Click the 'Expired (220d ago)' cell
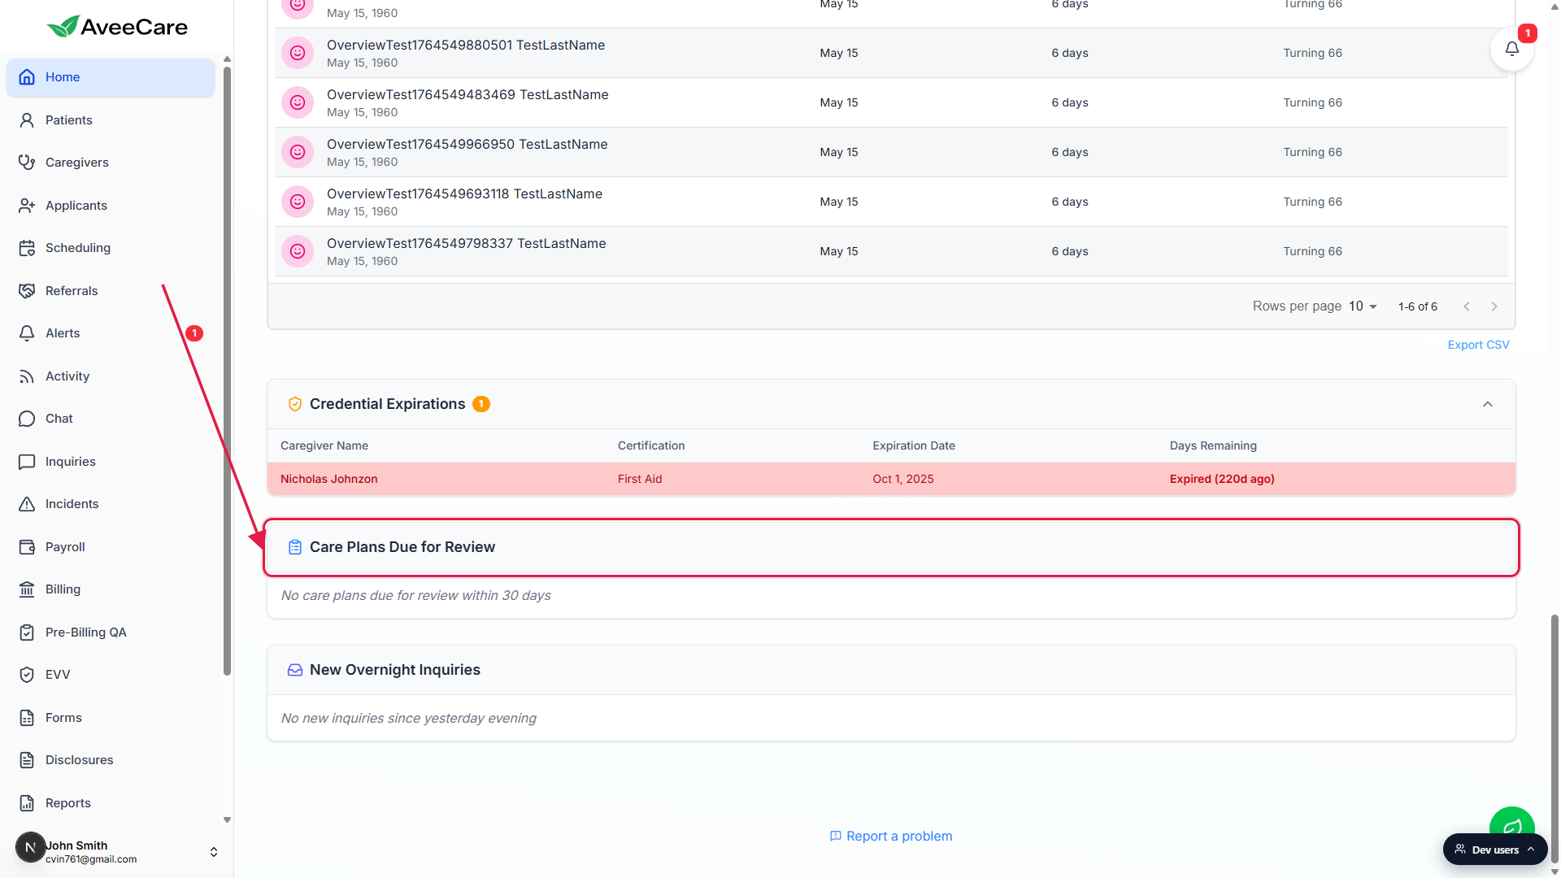 [1222, 479]
